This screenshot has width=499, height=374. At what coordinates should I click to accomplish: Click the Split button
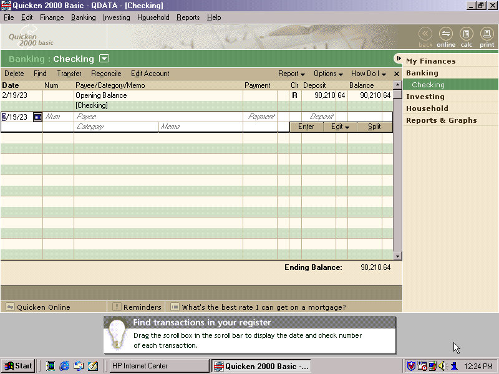point(374,127)
